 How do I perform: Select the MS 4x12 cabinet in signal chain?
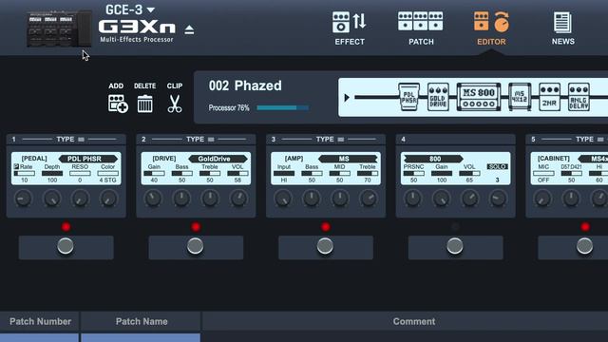click(x=520, y=97)
